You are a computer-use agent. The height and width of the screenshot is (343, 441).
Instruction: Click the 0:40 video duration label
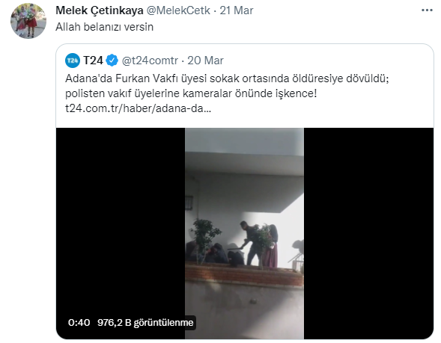point(79,323)
